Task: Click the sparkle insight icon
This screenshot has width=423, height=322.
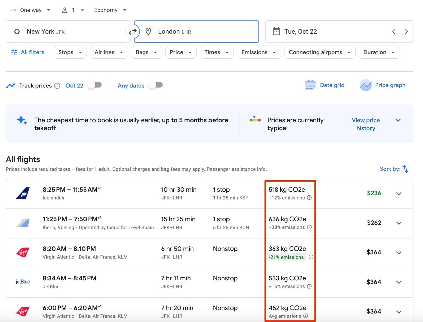Action: pos(22,120)
